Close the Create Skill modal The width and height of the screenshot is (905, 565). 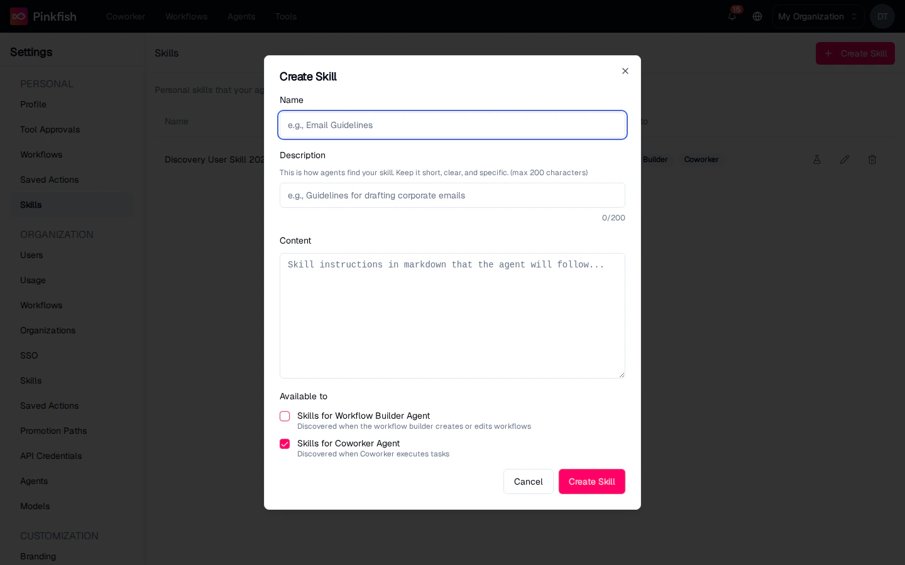pyautogui.click(x=625, y=71)
